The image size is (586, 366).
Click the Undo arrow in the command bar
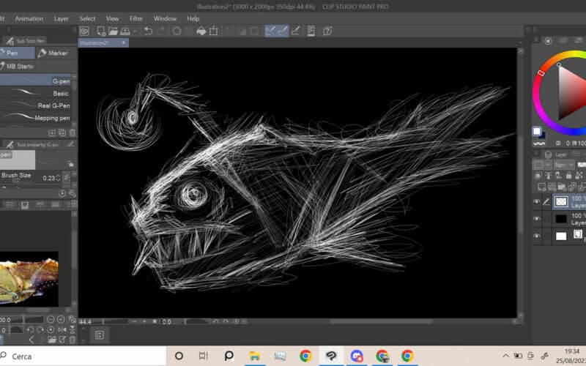[x=148, y=31]
